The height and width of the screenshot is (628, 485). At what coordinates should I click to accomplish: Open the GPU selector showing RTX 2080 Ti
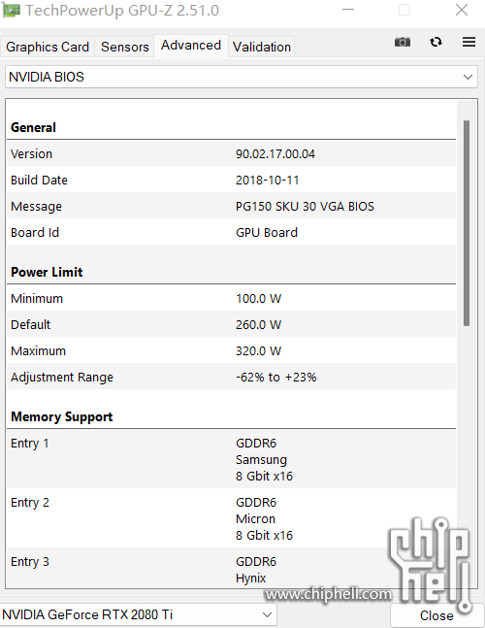(x=138, y=614)
